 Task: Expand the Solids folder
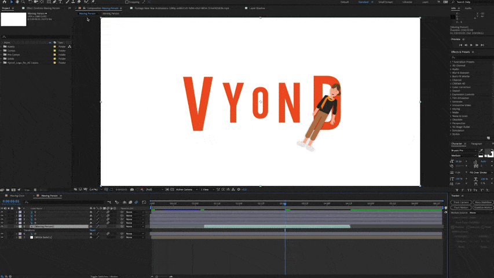click(2, 58)
